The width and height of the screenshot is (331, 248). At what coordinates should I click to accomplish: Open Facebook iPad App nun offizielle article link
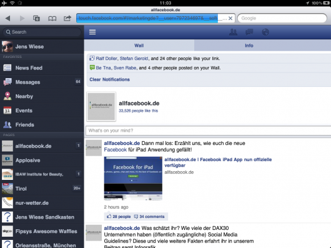pyautogui.click(x=218, y=162)
